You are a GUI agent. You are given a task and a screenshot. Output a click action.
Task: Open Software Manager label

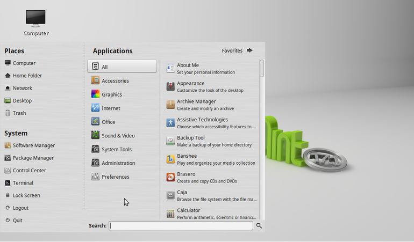pyautogui.click(x=34, y=145)
